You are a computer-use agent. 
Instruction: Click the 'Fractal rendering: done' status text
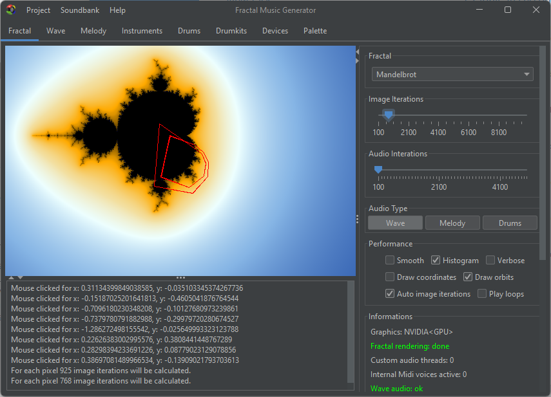pos(410,346)
